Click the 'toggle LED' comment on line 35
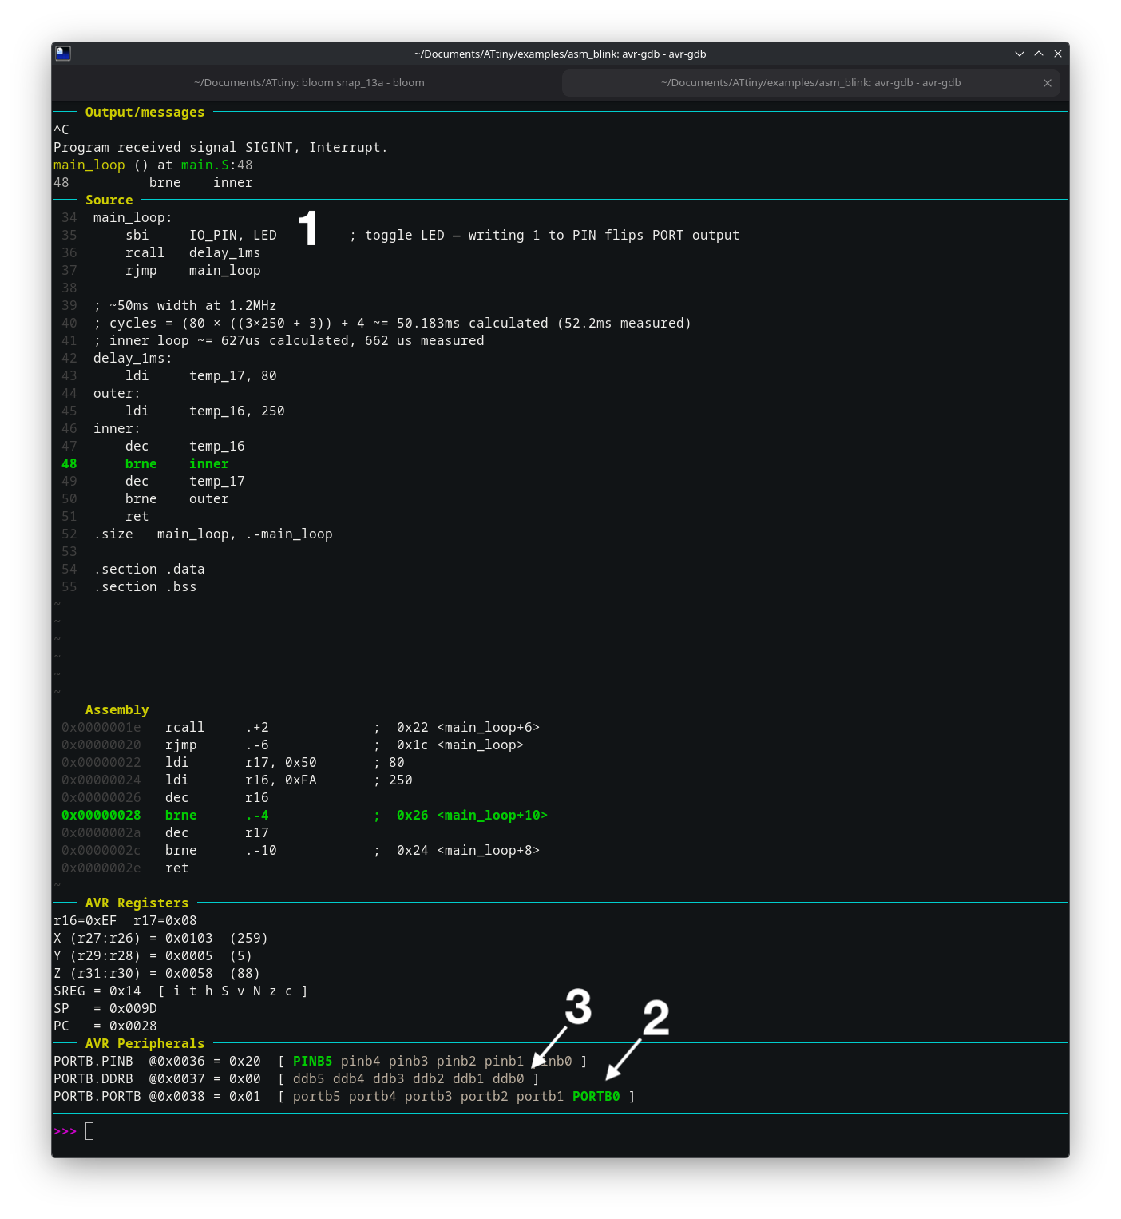Screen dimensions: 1121x1219 [x=545, y=236]
